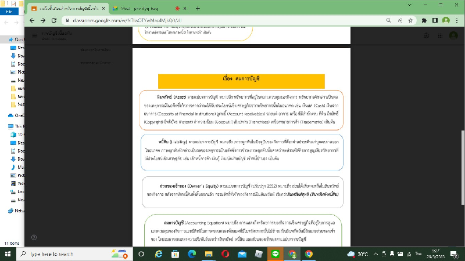The image size is (465, 261).
Task: Switch to the Google Meet tab
Action: (142, 8)
